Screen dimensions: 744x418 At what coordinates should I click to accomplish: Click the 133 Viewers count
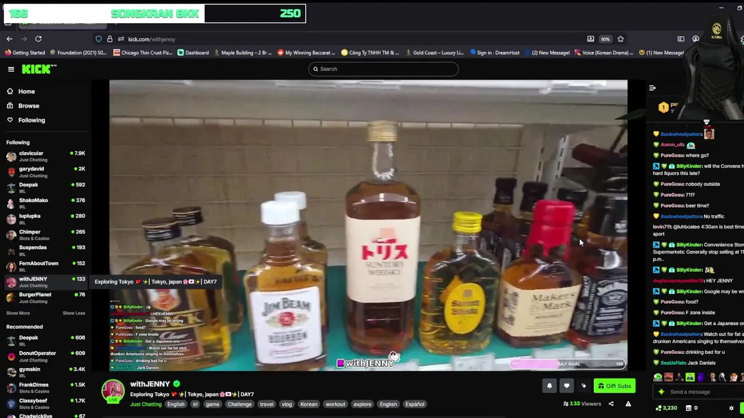pyautogui.click(x=582, y=404)
